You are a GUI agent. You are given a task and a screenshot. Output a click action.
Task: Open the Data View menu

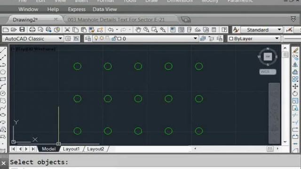pos(104,9)
